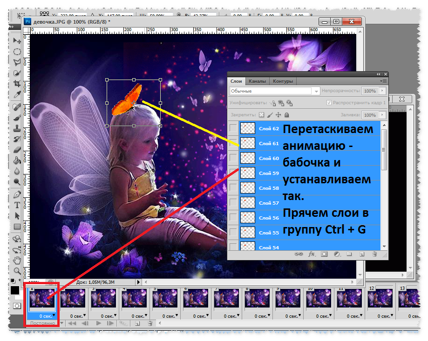Select the 3D Rotate tool
The height and width of the screenshot is (341, 428).
17,239
